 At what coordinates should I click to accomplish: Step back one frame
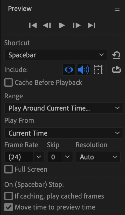(x=47, y=26)
